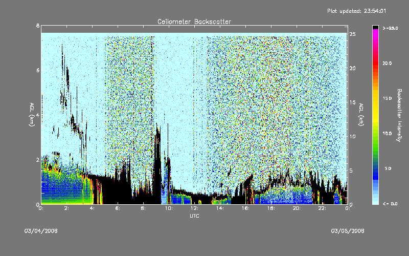
Task: Click the '5' kft label on the right axis
Action: [351, 170]
